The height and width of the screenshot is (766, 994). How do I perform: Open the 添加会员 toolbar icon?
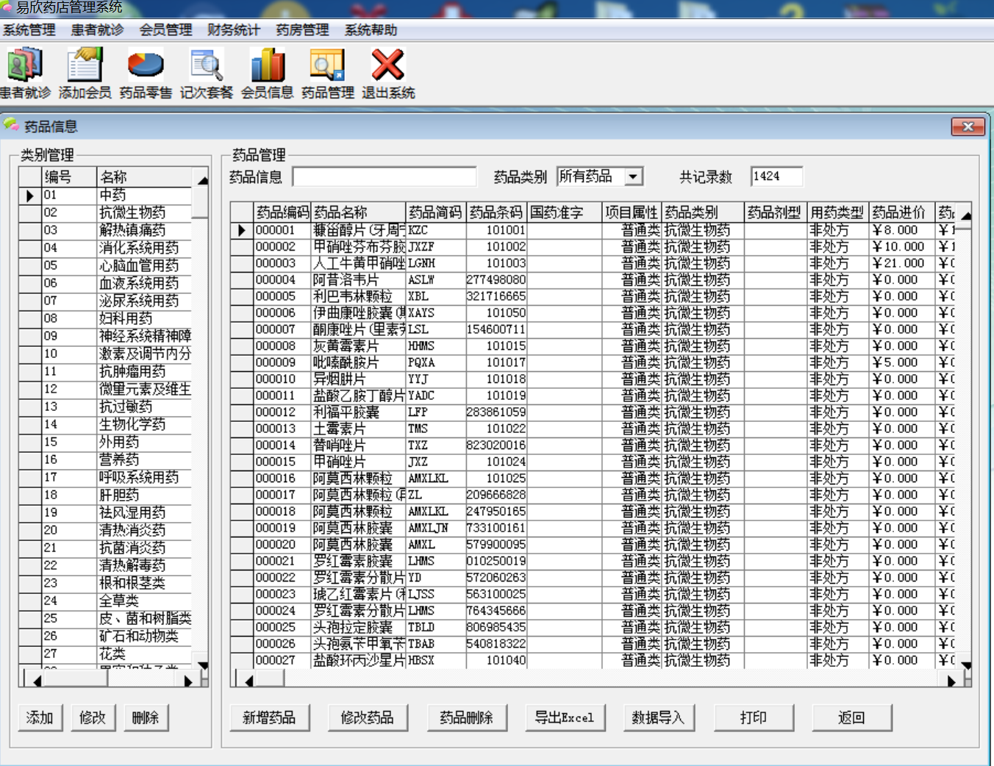point(85,65)
